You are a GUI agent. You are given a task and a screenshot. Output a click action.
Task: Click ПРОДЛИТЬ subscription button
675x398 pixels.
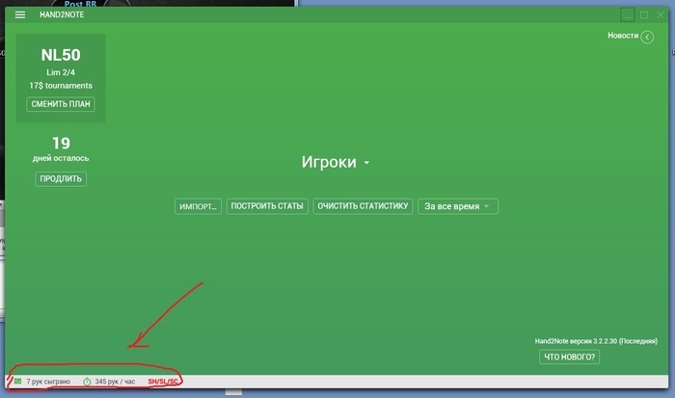tap(61, 179)
